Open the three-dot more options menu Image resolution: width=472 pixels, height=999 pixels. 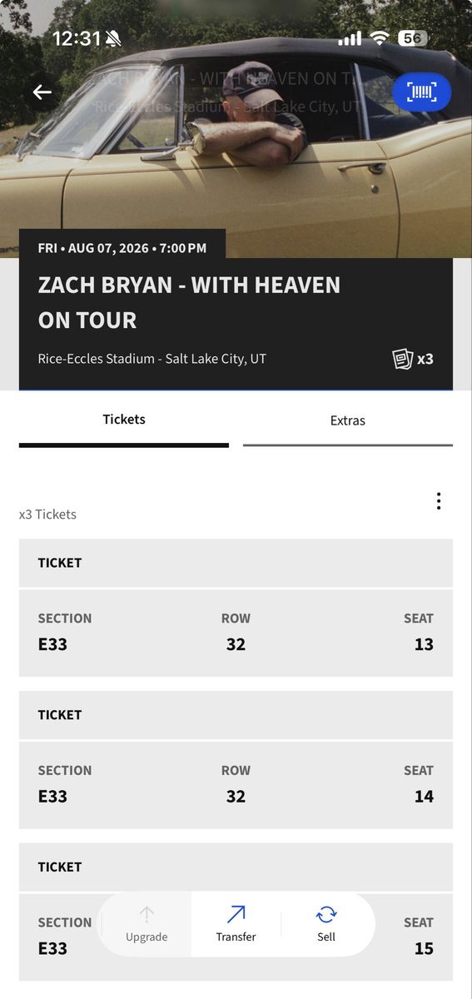point(438,501)
